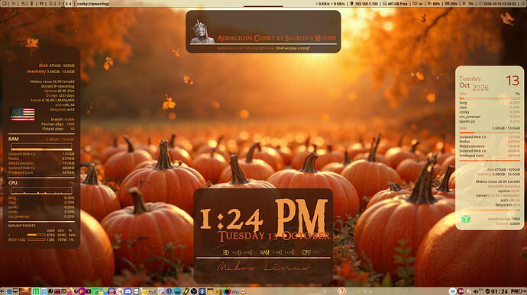This screenshot has height=295, width=527.
Task: Click 'MOUNT POINTS' heading in left panel
Action: 22,226
